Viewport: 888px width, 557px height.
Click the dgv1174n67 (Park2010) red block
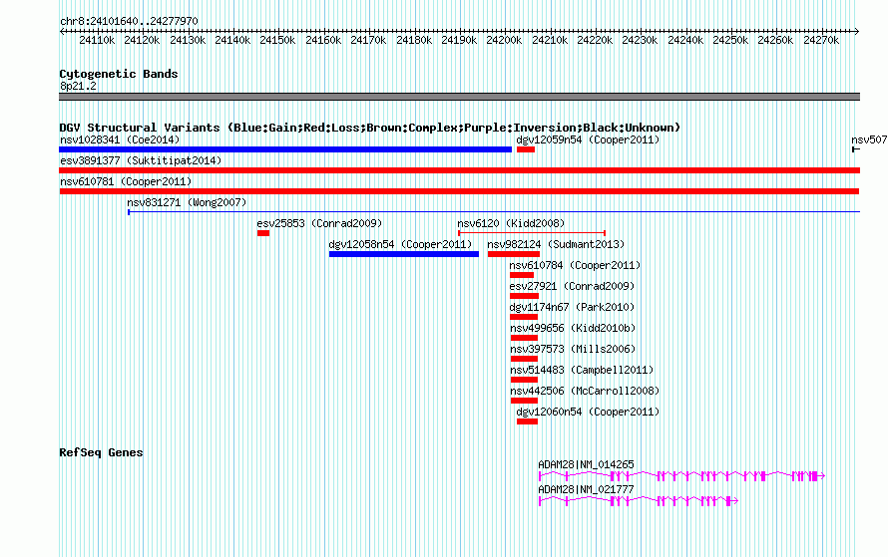(x=524, y=317)
